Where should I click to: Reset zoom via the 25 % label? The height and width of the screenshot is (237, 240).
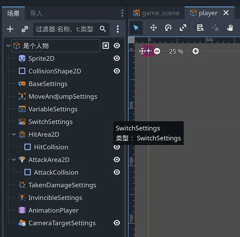(x=176, y=51)
